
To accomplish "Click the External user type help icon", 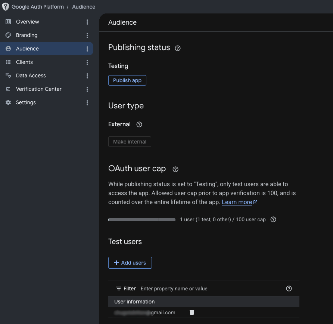I will point(139,124).
